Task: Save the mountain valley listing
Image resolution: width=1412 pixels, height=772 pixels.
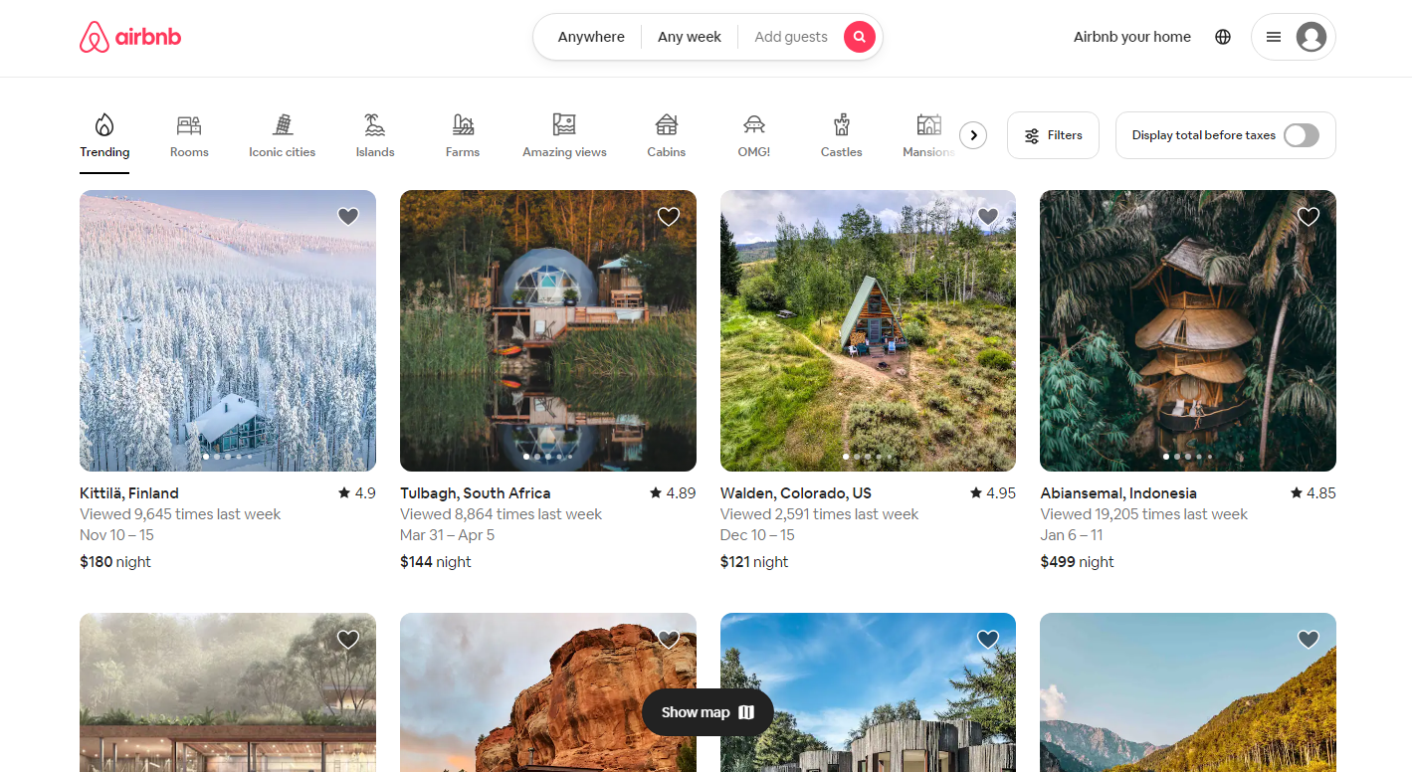Action: click(x=1309, y=639)
